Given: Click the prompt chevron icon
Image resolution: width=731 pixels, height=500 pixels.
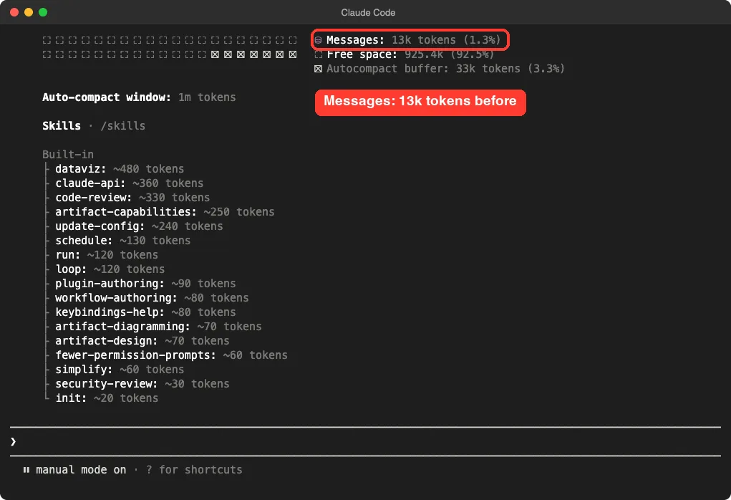Looking at the screenshot, I should pos(13,441).
